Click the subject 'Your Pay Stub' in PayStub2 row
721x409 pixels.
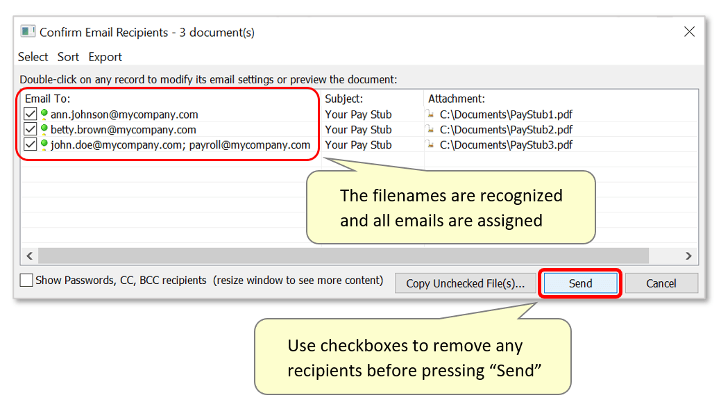[358, 130]
